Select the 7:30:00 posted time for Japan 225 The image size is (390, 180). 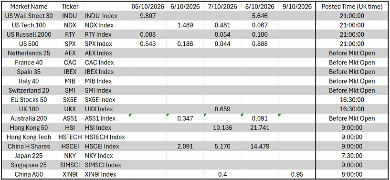click(x=352, y=156)
